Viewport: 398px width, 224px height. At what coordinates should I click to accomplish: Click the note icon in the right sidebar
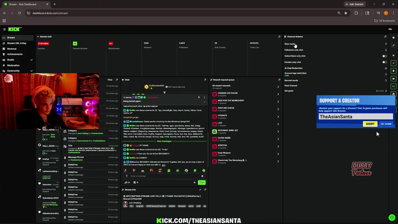point(393,71)
